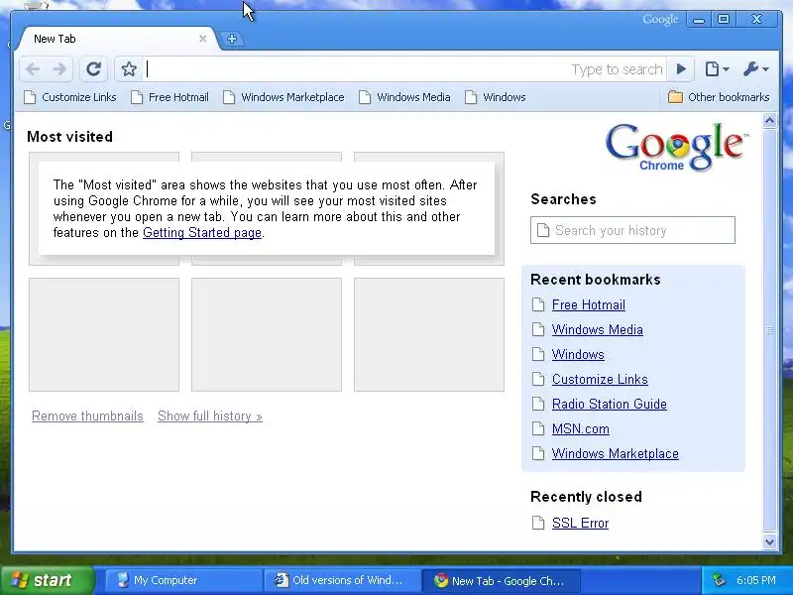Image resolution: width=793 pixels, height=595 pixels.
Task: Open Radio Station Guide recent bookmark
Action: click(x=610, y=405)
